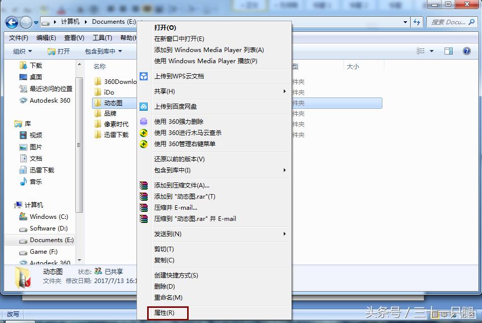The width and height of the screenshot is (482, 323).
Task: Open the 组织 dropdown menu
Action: [x=21, y=51]
